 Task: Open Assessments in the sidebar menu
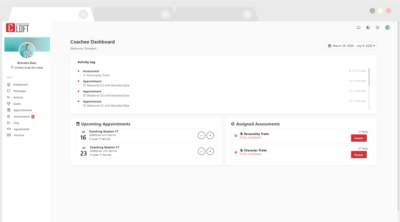22,117
